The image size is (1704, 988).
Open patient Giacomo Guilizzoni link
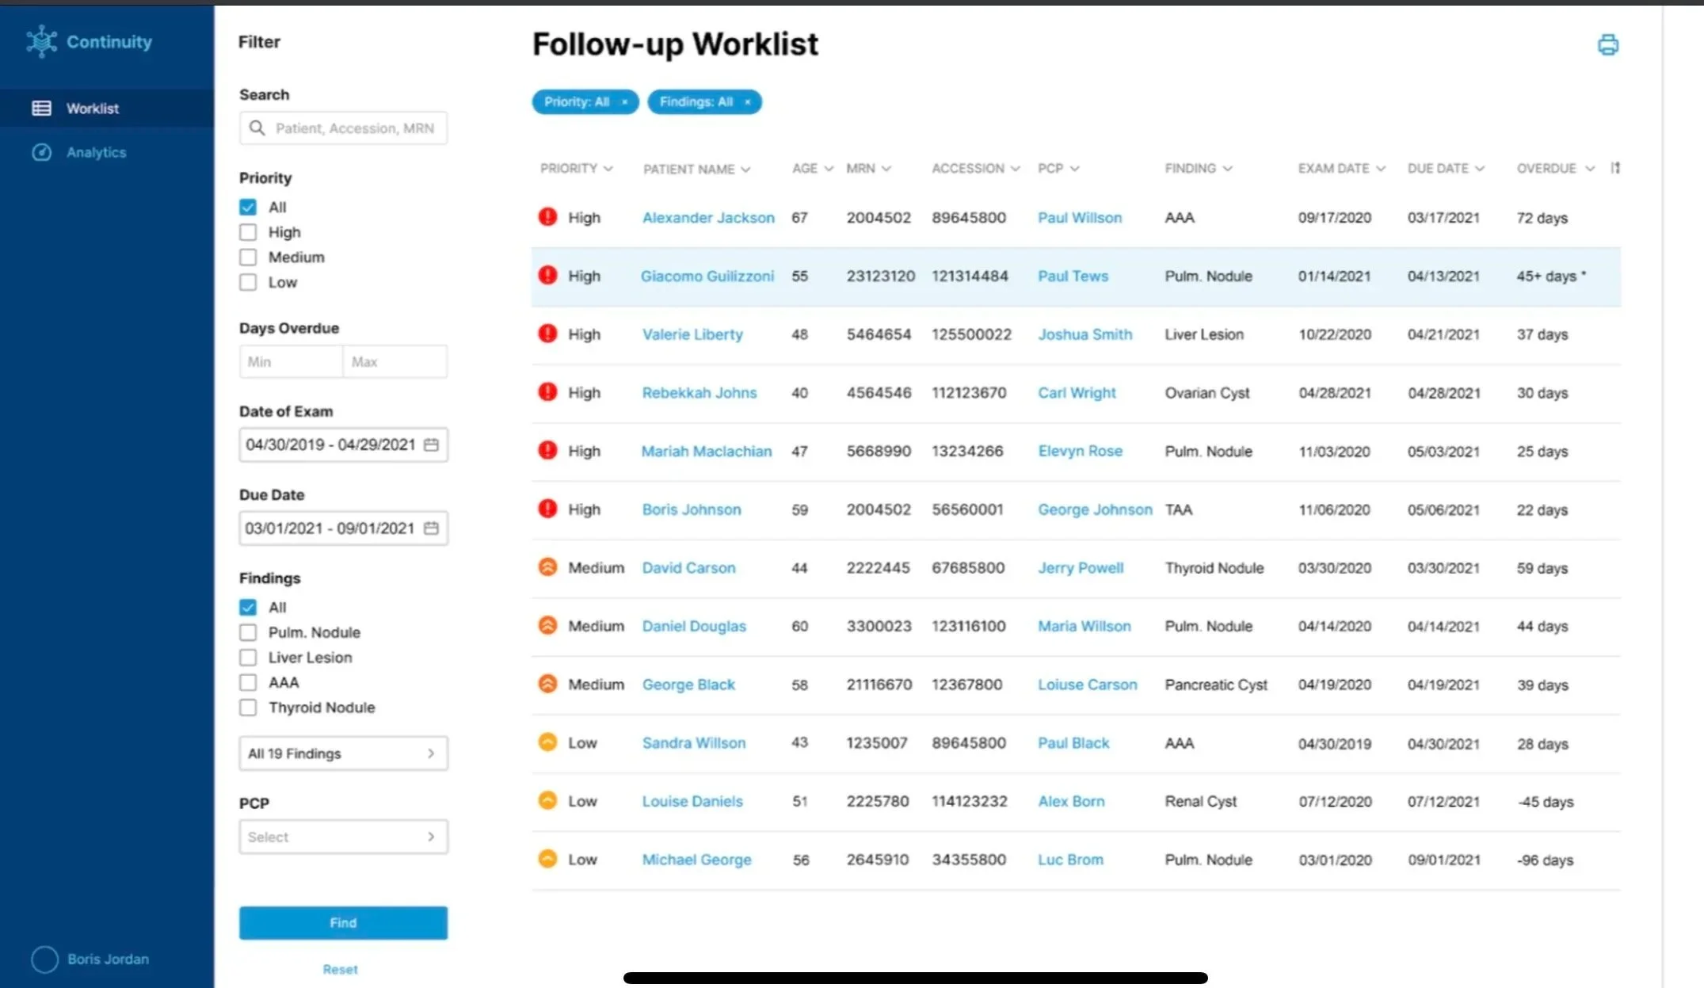click(707, 277)
